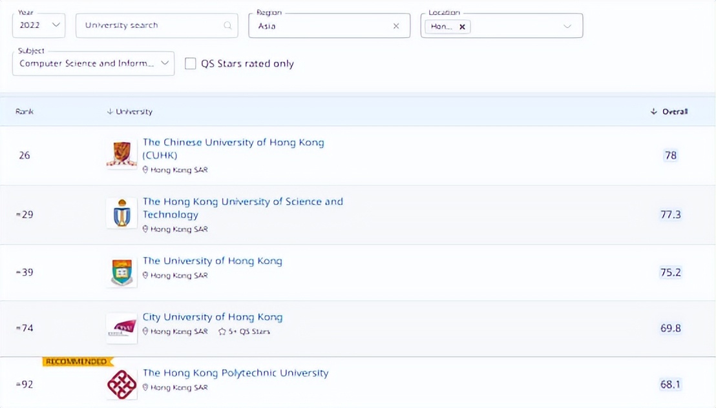
Task: Click the overall score 68.1
Action: pyautogui.click(x=670, y=384)
